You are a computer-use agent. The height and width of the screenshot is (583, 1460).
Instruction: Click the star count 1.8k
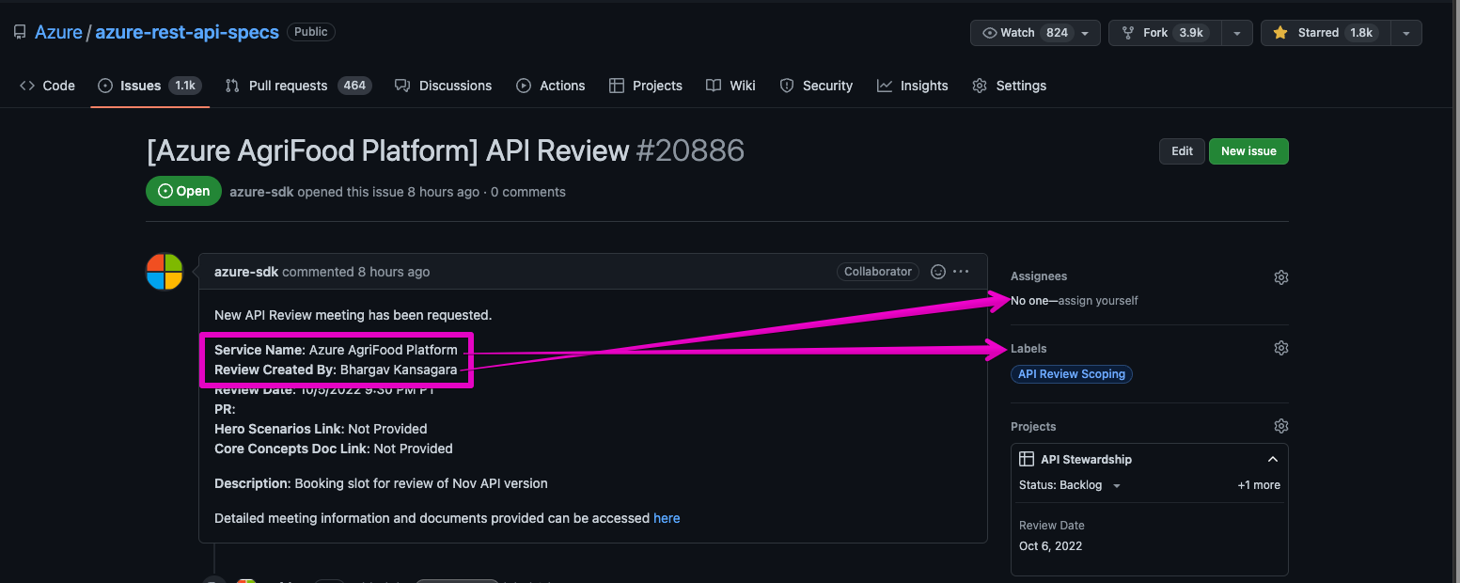click(1361, 33)
